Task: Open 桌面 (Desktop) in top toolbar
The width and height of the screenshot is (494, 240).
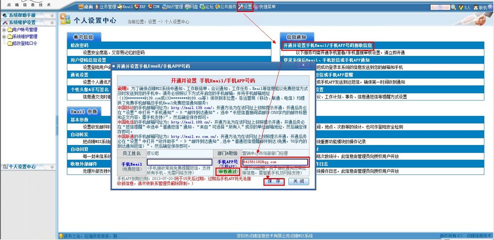Action: (x=85, y=7)
